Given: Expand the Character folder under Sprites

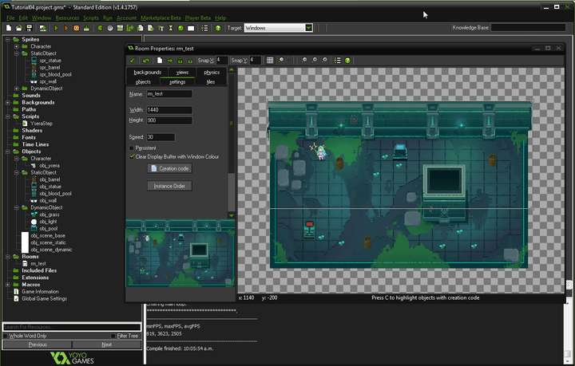Looking at the screenshot, I should (x=17, y=46).
